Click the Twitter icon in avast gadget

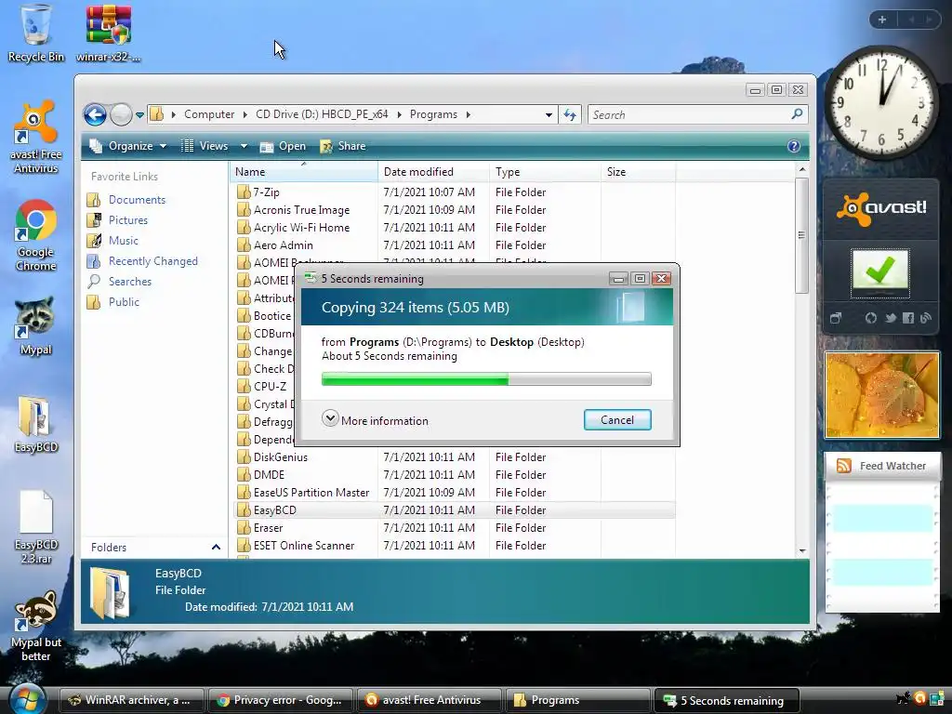[x=890, y=318]
